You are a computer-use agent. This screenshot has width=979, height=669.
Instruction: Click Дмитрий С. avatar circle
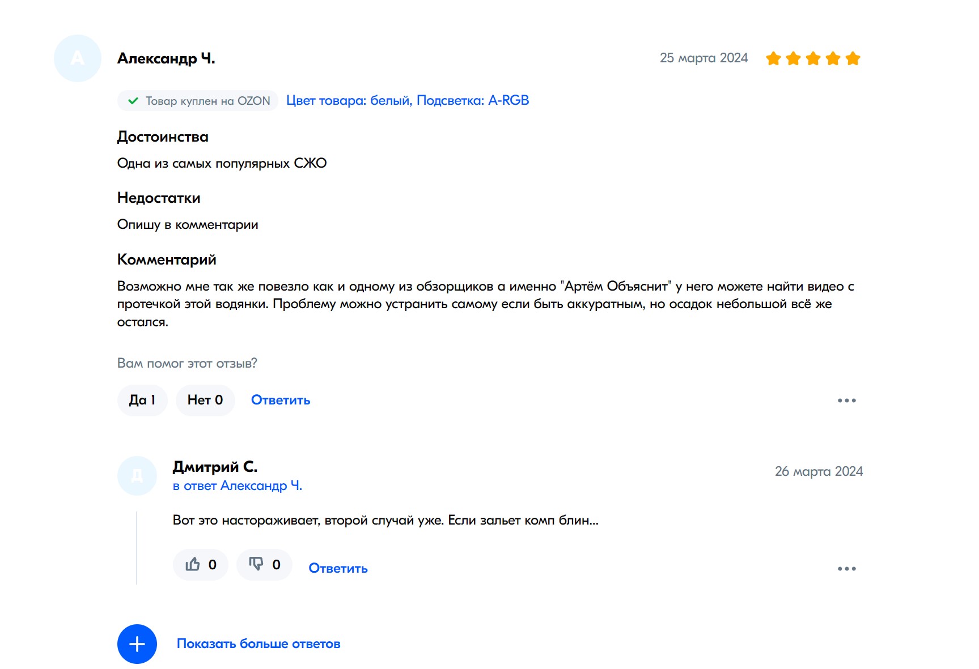(x=137, y=476)
